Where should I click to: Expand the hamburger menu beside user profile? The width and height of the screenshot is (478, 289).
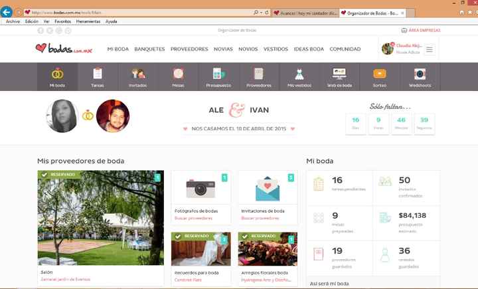pyautogui.click(x=430, y=49)
